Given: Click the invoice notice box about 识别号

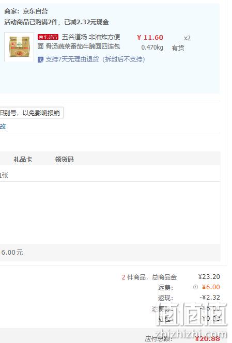Looking at the screenshot, I should [32, 113].
